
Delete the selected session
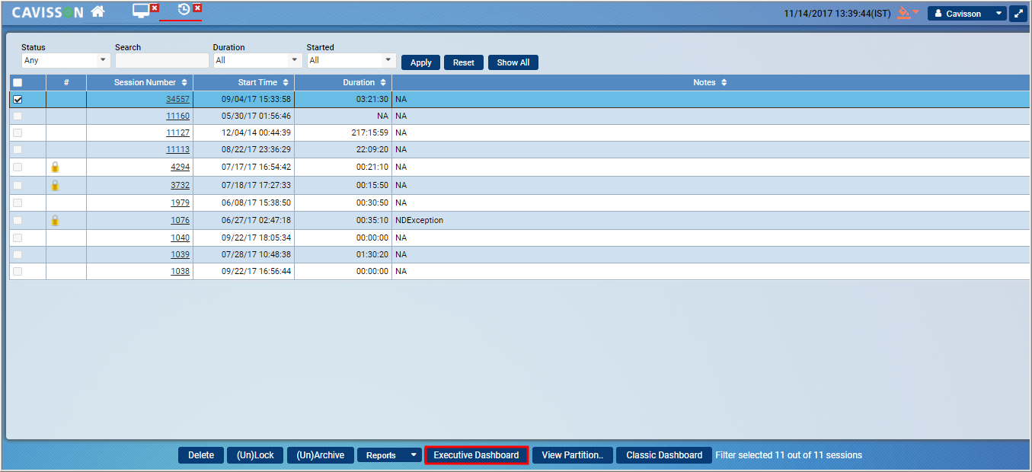(201, 455)
